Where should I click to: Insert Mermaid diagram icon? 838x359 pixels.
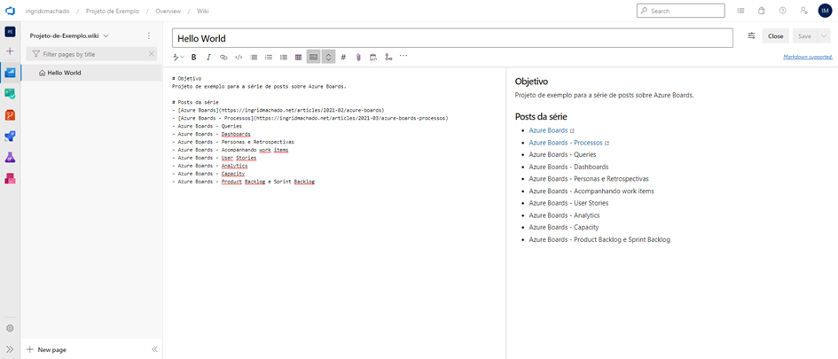[x=388, y=57]
